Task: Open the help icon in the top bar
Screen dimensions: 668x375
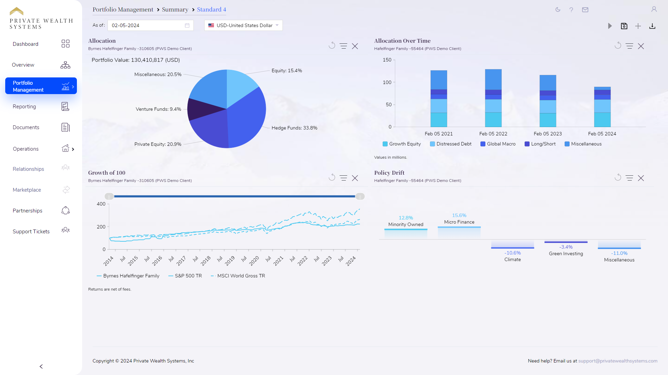Action: 571,10
